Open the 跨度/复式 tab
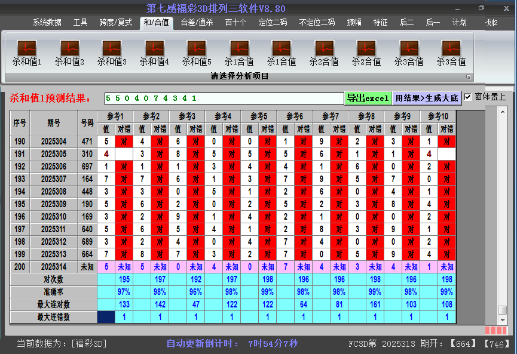Screen dimensions: 517x354 [115, 23]
